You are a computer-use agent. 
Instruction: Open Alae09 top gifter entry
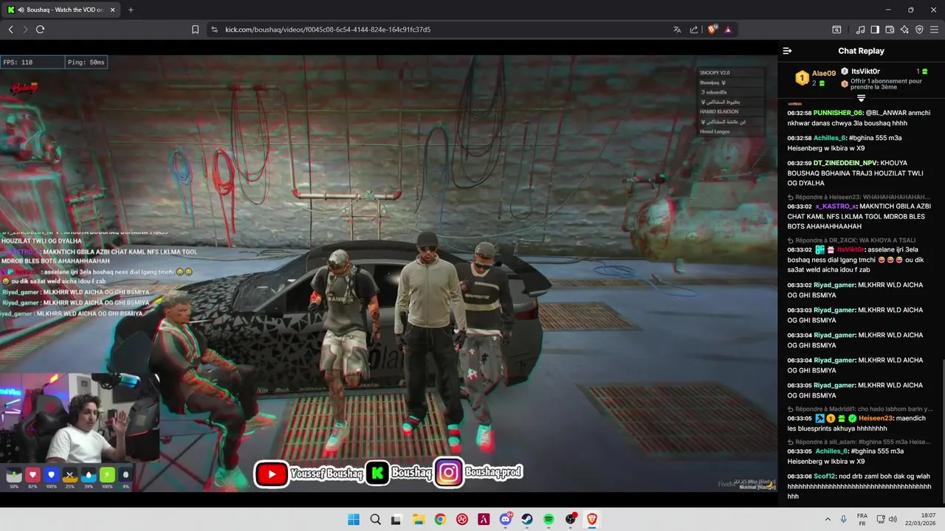(x=816, y=77)
